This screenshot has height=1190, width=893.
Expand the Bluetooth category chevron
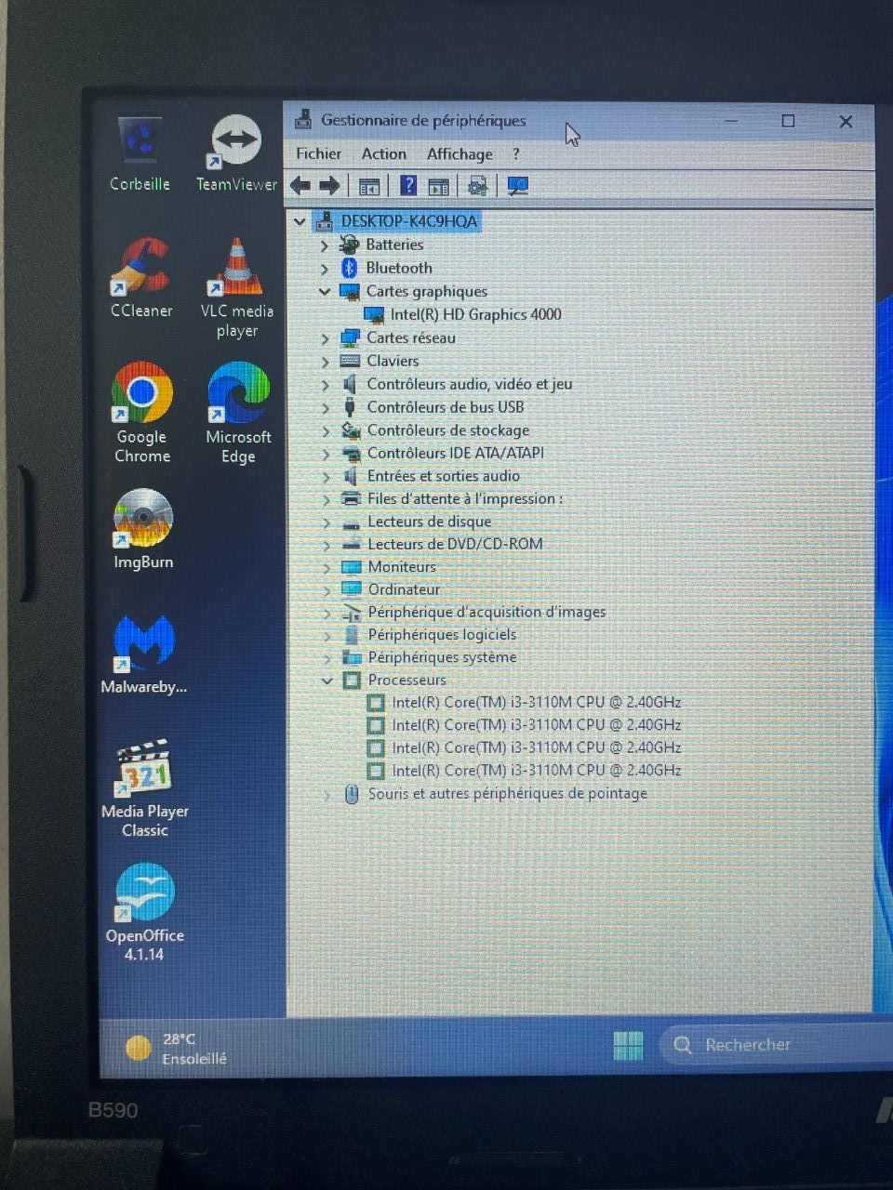click(325, 269)
